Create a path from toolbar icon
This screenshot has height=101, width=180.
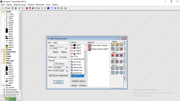point(36,8)
